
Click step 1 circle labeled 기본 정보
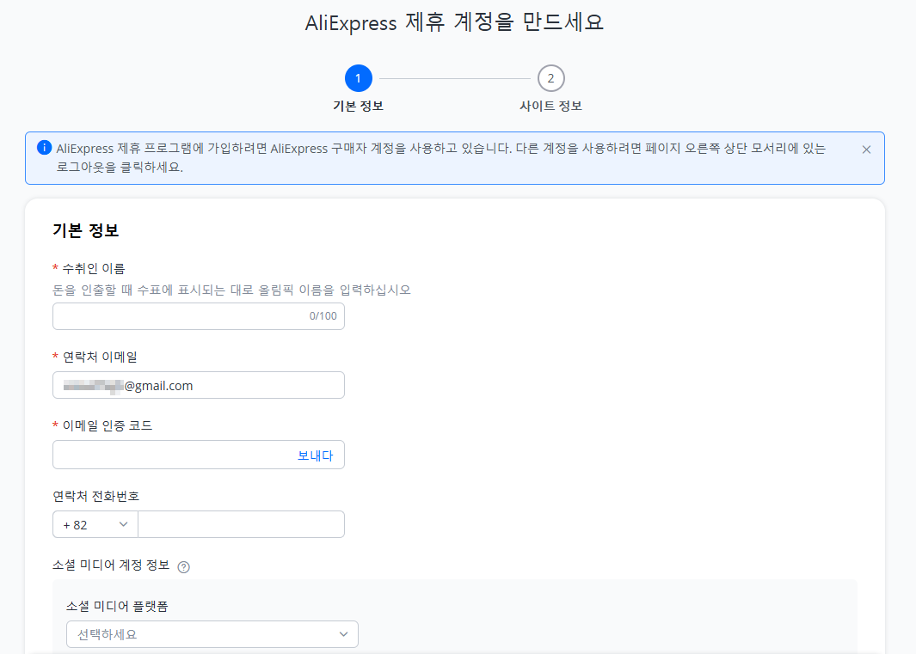(359, 77)
